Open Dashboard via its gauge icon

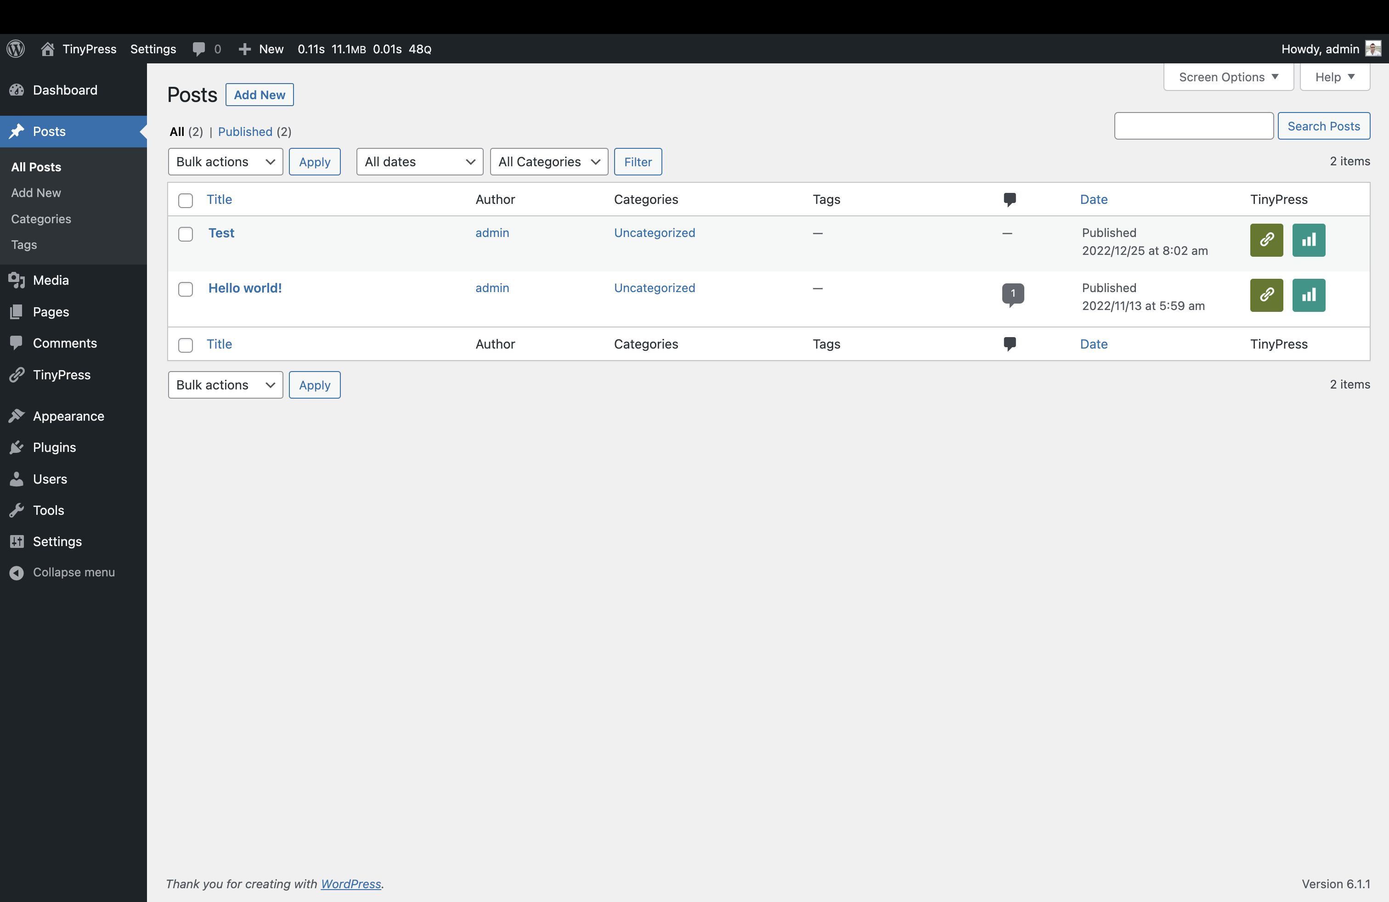tap(17, 90)
